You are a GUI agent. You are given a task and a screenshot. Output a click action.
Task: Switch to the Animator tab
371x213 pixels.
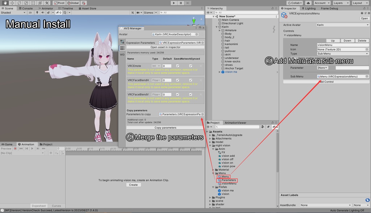[46, 8]
